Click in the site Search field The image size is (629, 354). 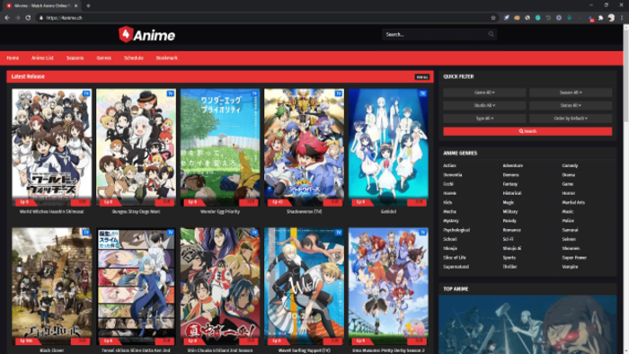435,34
